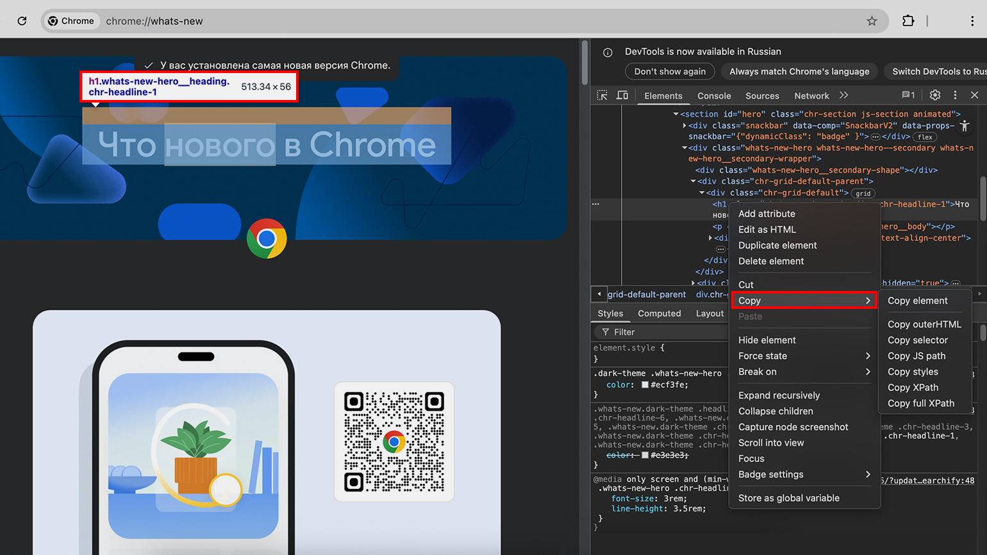Image resolution: width=987 pixels, height=555 pixels.
Task: Switch to the Console tab
Action: pos(714,95)
